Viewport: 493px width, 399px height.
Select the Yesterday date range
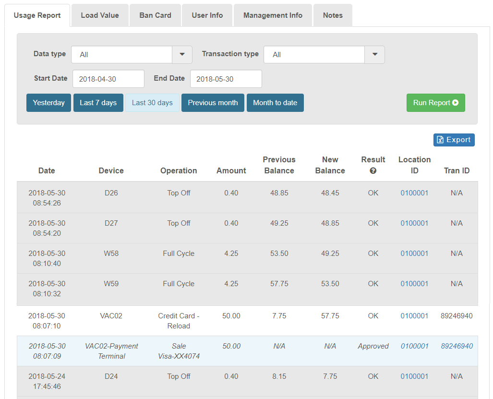(x=48, y=103)
